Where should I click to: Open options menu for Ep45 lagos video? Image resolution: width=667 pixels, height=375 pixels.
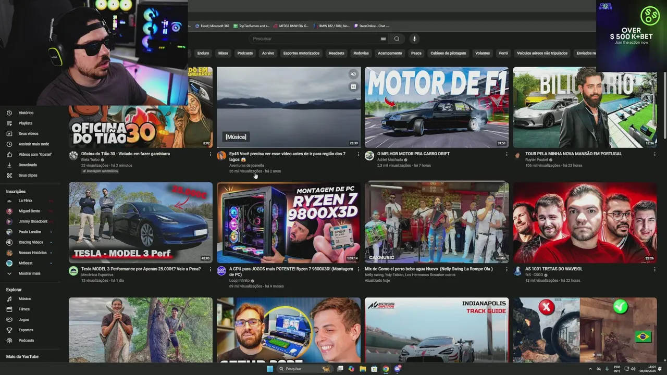(359, 154)
